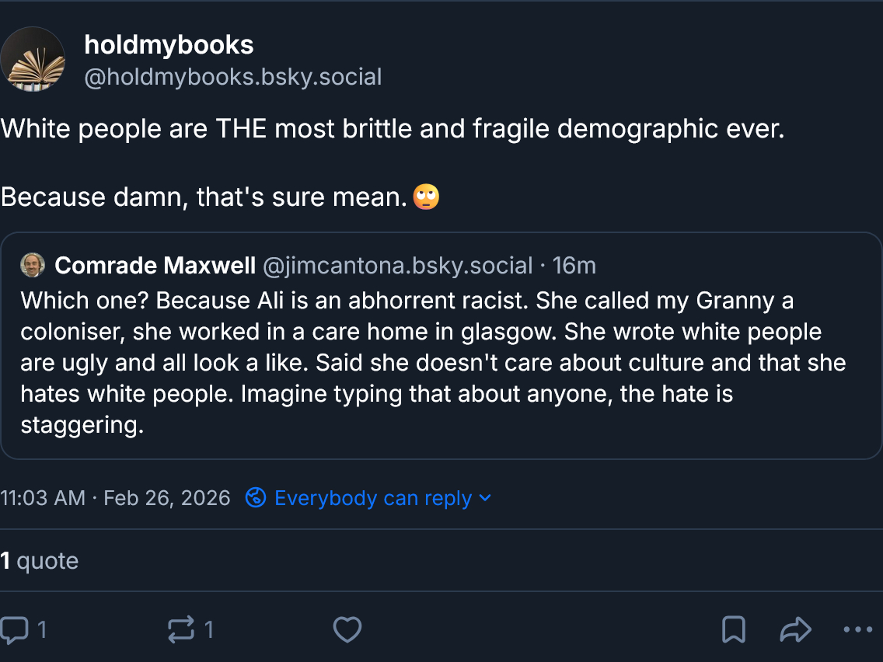Screen dimensions: 883x662
Task: Open the "1 quote" list
Action: click(x=40, y=560)
